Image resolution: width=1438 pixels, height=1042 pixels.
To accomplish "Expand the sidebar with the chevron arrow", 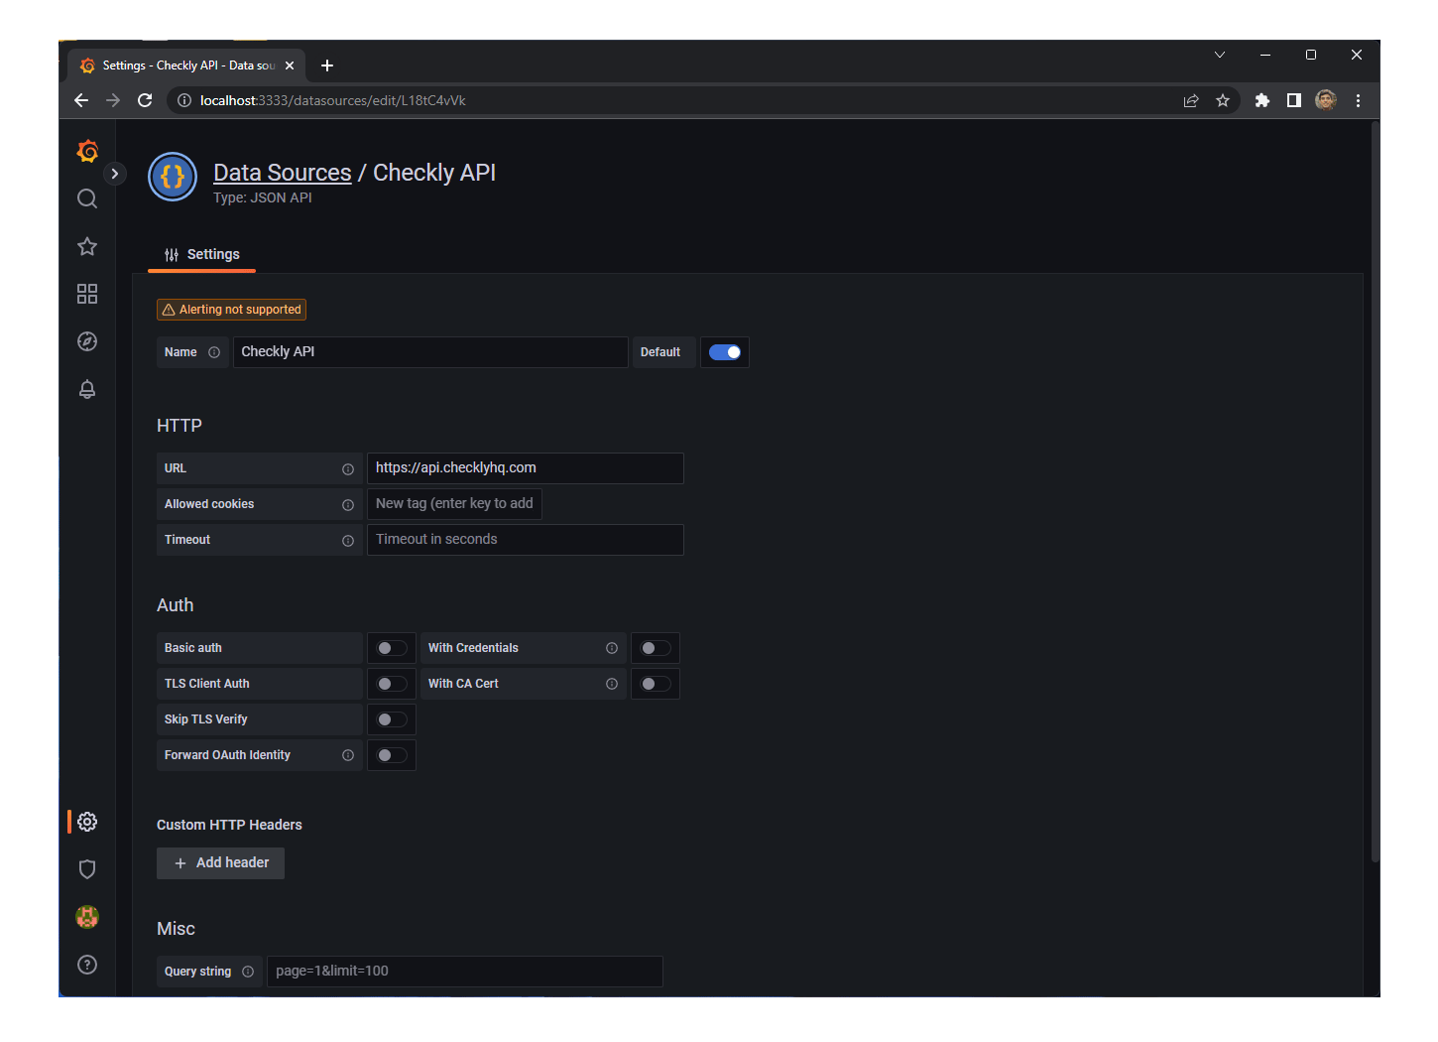I will (x=115, y=174).
